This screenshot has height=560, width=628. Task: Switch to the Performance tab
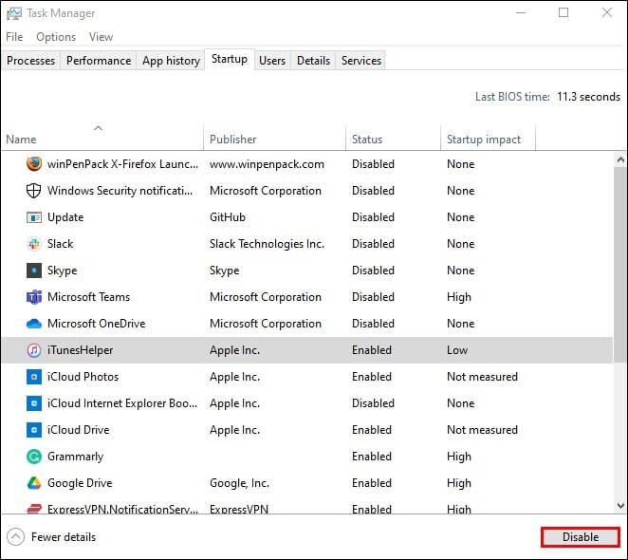tap(99, 61)
